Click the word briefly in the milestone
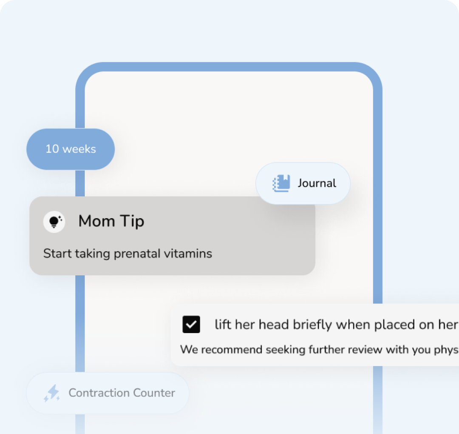This screenshot has width=459, height=434. [x=312, y=325]
